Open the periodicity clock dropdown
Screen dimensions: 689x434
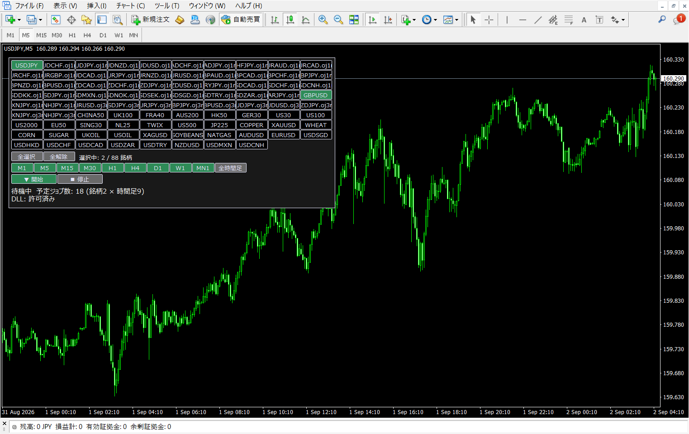pos(435,20)
